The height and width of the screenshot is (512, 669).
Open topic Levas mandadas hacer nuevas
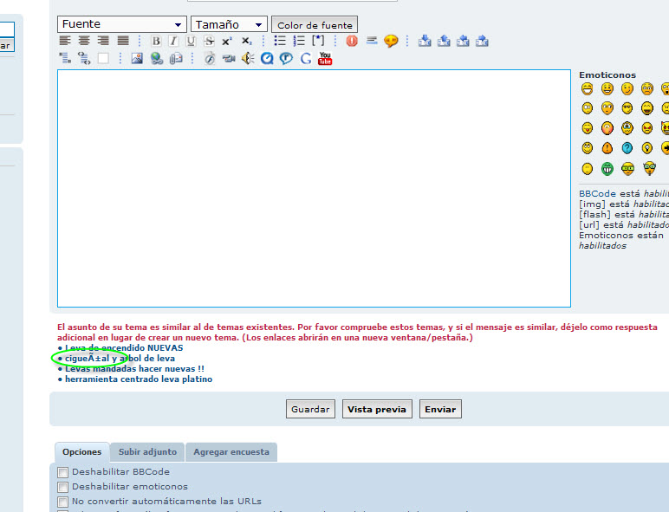click(x=134, y=369)
